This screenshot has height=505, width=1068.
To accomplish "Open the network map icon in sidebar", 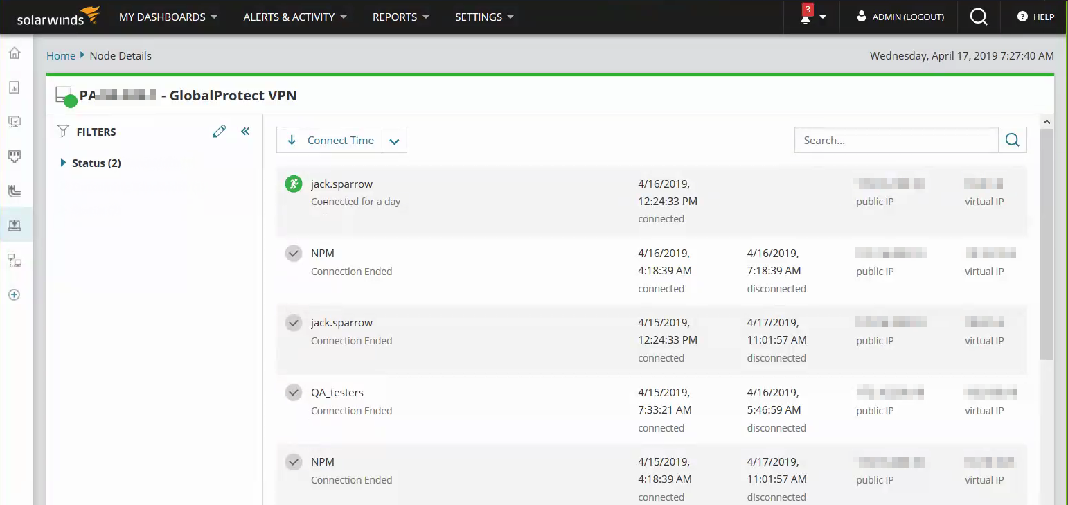I will pyautogui.click(x=15, y=260).
